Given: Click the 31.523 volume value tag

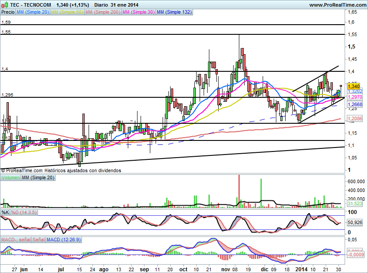Looking at the screenshot, I should coord(355,203).
